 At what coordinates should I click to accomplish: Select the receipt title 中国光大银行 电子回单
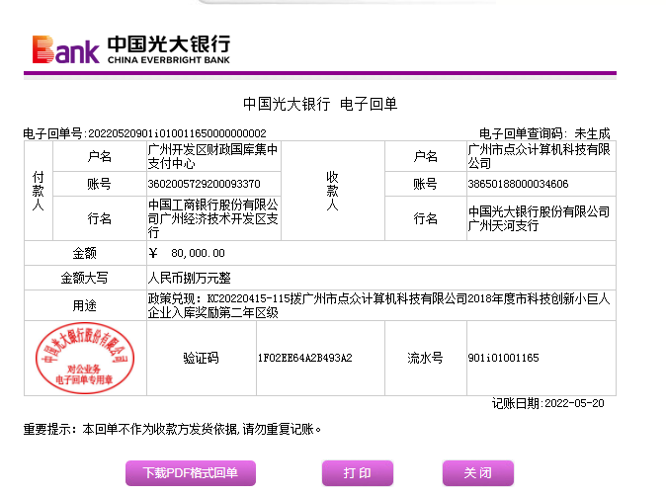320,104
